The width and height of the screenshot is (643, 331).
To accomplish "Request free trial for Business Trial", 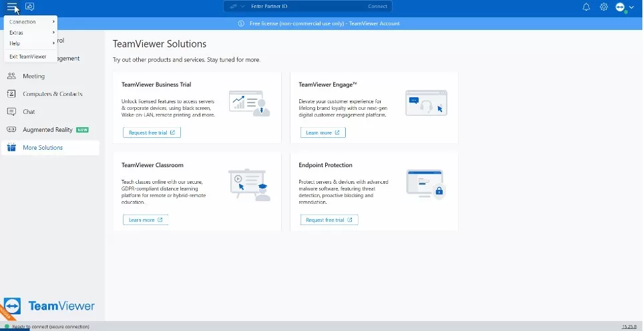I will pos(152,133).
